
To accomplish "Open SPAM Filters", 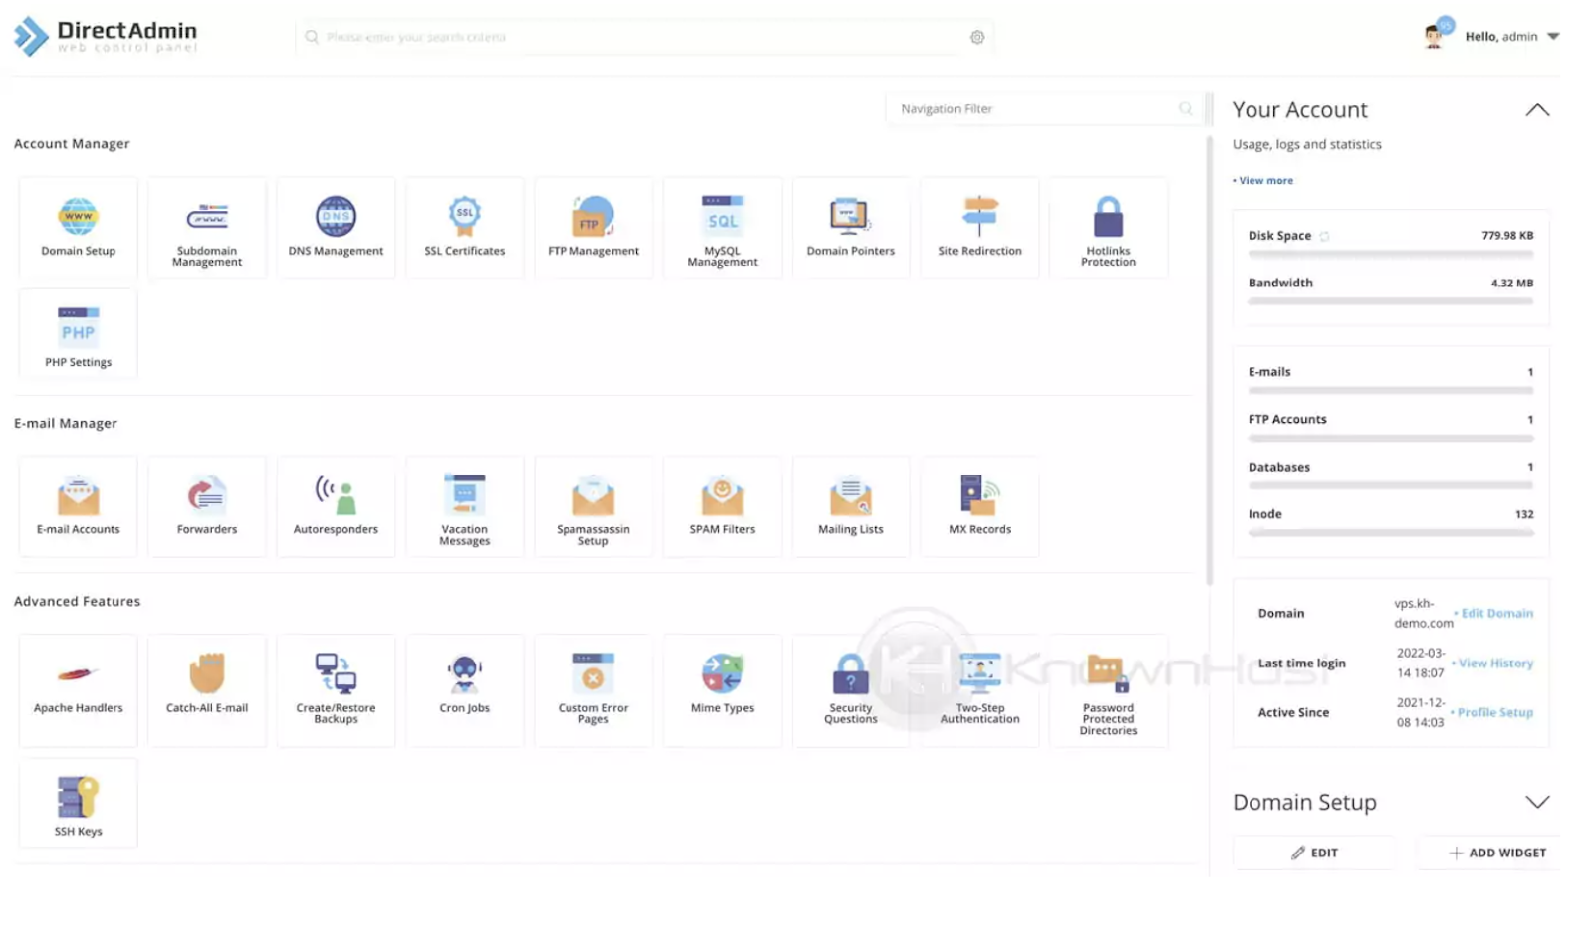I will [x=722, y=506].
